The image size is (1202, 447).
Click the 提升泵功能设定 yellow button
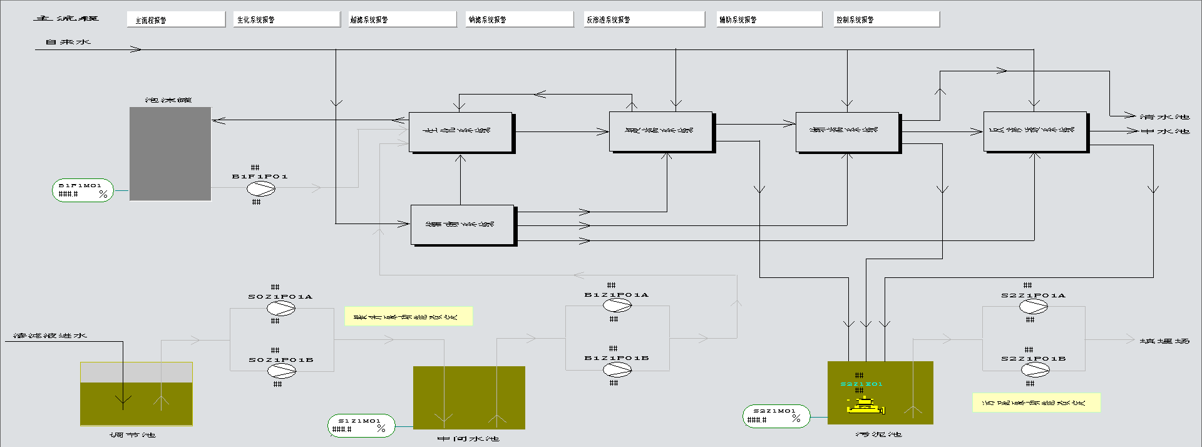(408, 316)
